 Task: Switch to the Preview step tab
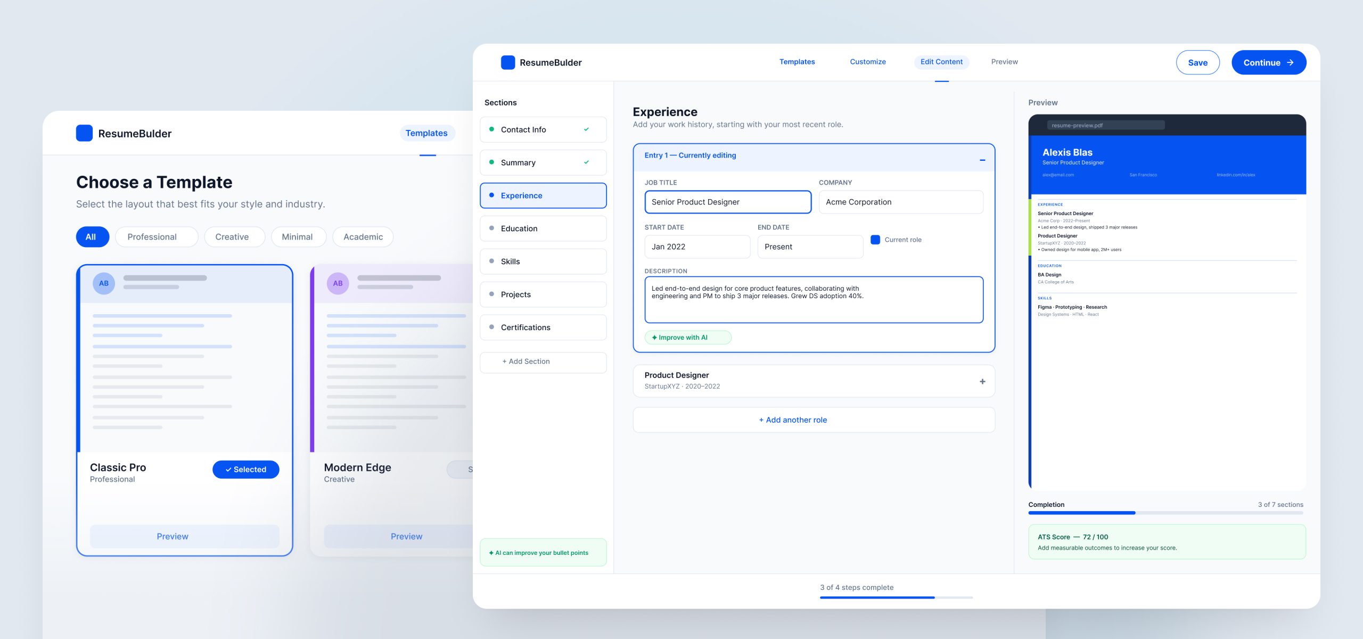click(x=1004, y=62)
